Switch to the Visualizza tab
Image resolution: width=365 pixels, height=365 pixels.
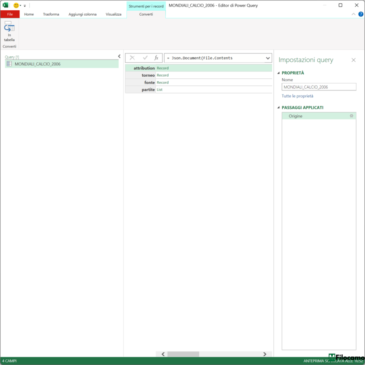pyautogui.click(x=113, y=14)
